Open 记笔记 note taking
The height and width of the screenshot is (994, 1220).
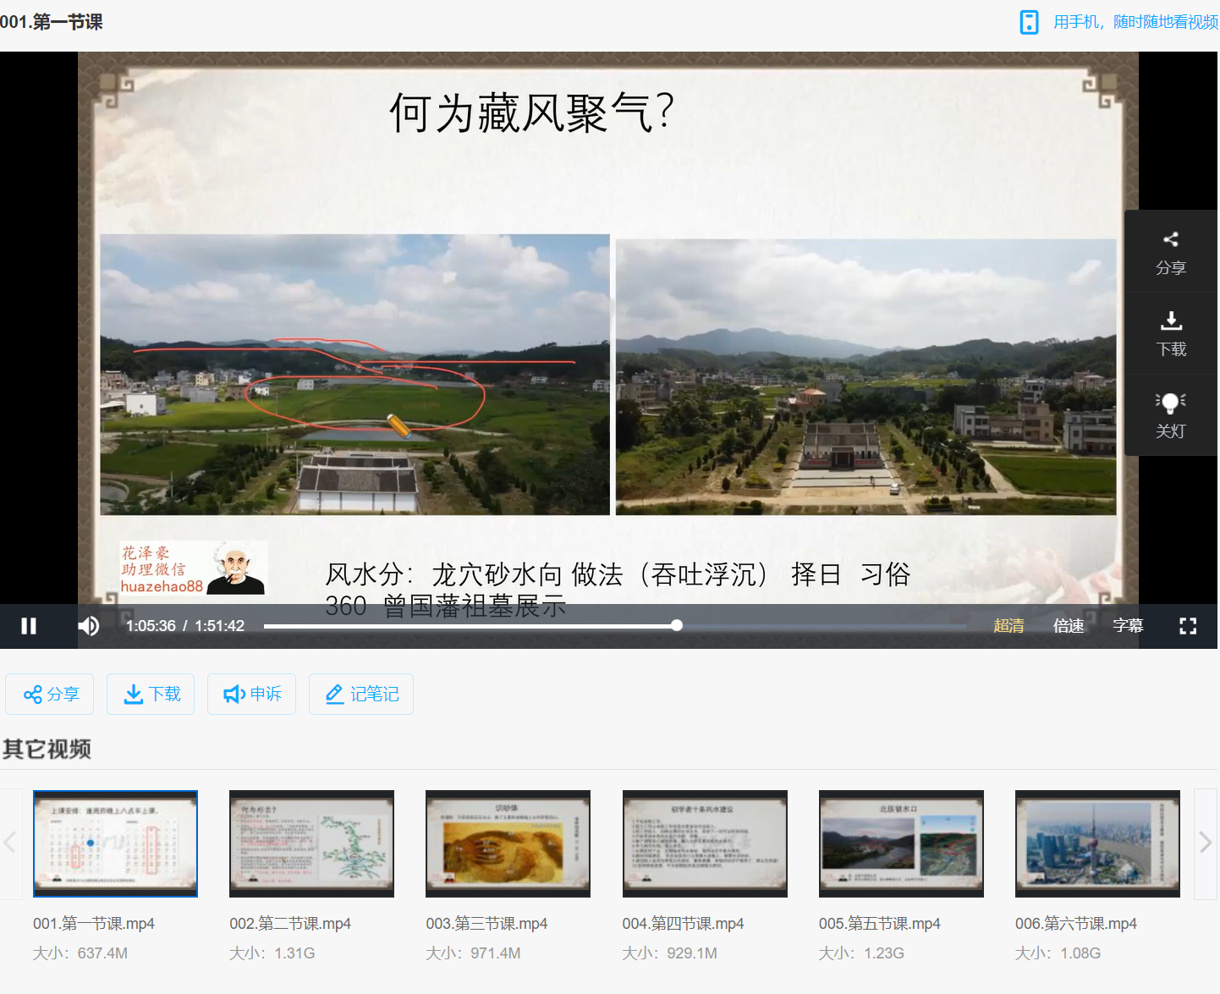[361, 695]
